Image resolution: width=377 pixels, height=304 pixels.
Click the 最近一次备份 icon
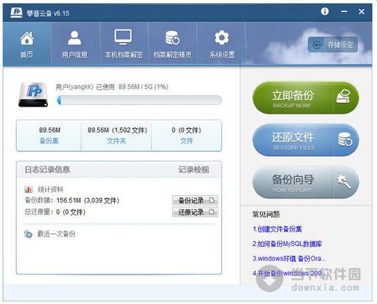click(x=28, y=233)
